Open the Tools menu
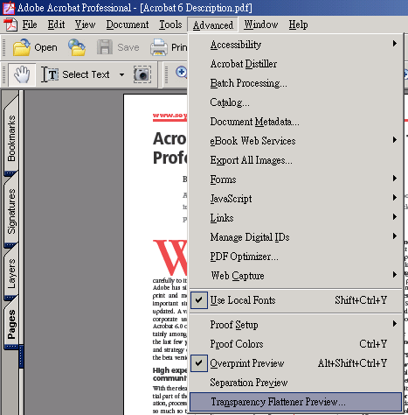This screenshot has width=408, height=415. pyautogui.click(x=170, y=25)
